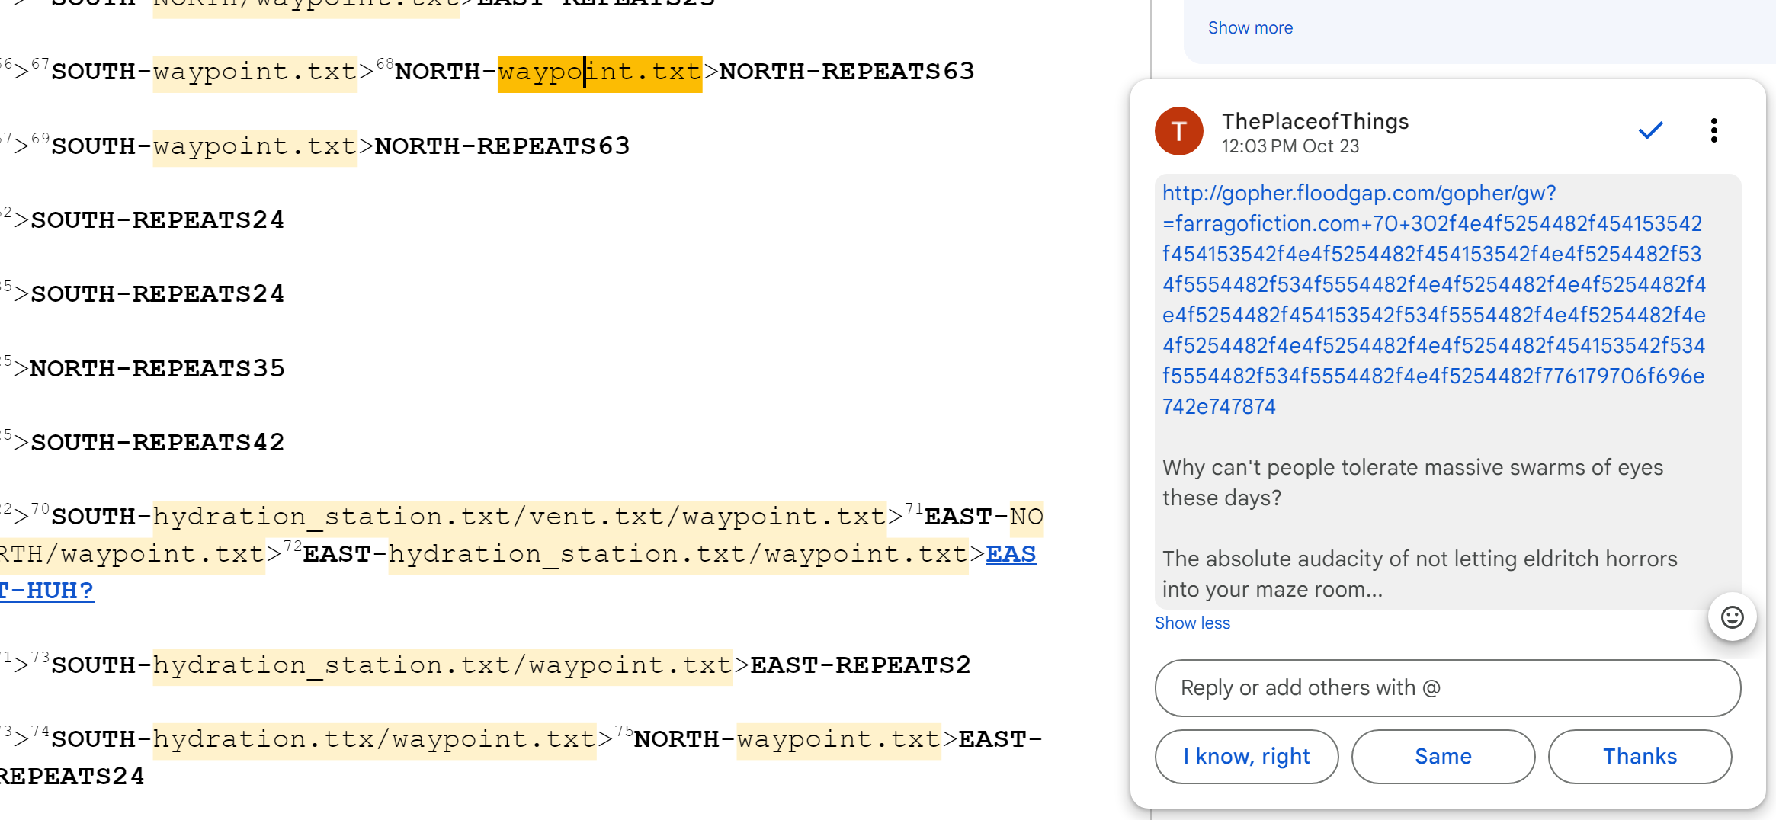Viewport: 1776px width, 820px height.
Task: Open the comment's three-dot more options menu
Action: [x=1713, y=131]
